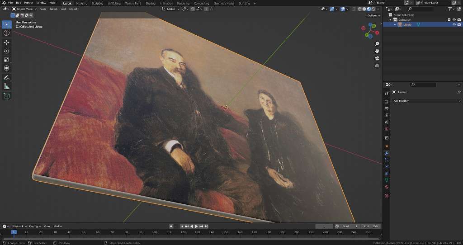The image size is (463, 245).
Task: Expand the Lienzo object tree row
Action: tap(395, 24)
